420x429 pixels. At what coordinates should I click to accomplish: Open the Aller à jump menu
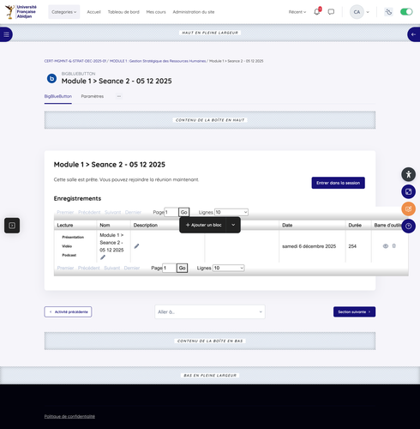click(x=210, y=311)
